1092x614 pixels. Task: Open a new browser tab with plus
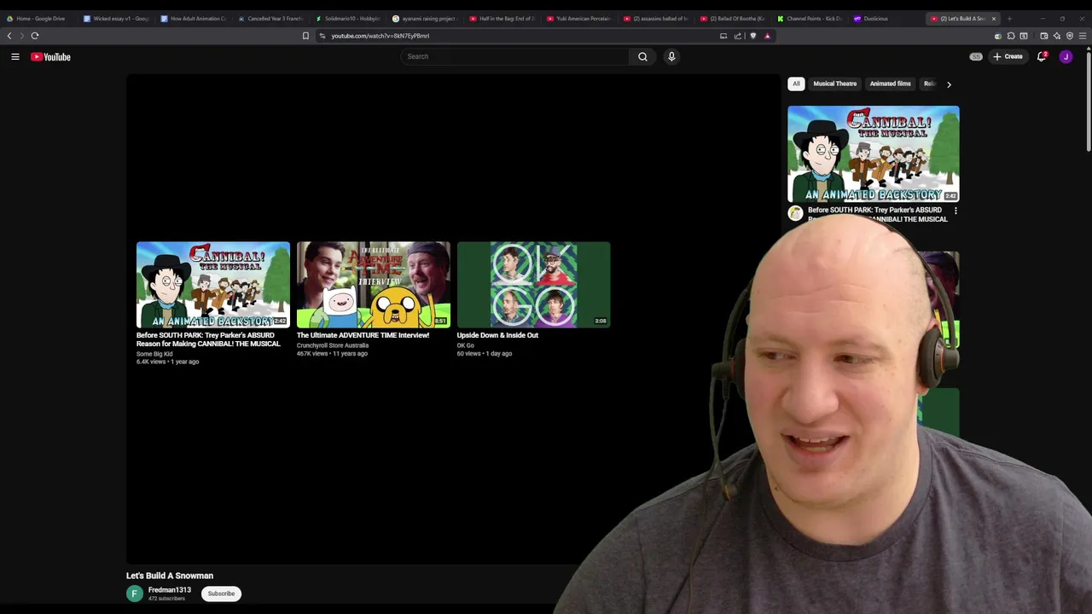click(x=1009, y=18)
